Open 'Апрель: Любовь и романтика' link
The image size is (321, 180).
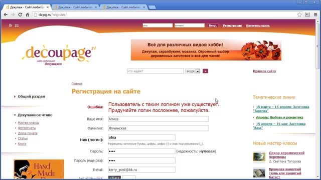point(279,117)
